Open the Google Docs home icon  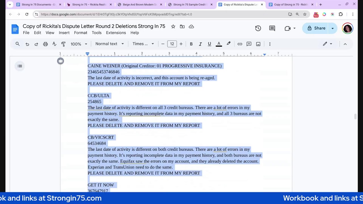click(15, 29)
